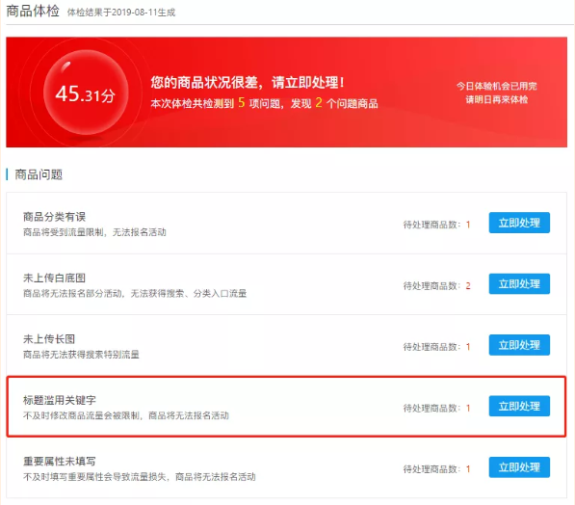Click the 商品问题 section heading

click(39, 174)
